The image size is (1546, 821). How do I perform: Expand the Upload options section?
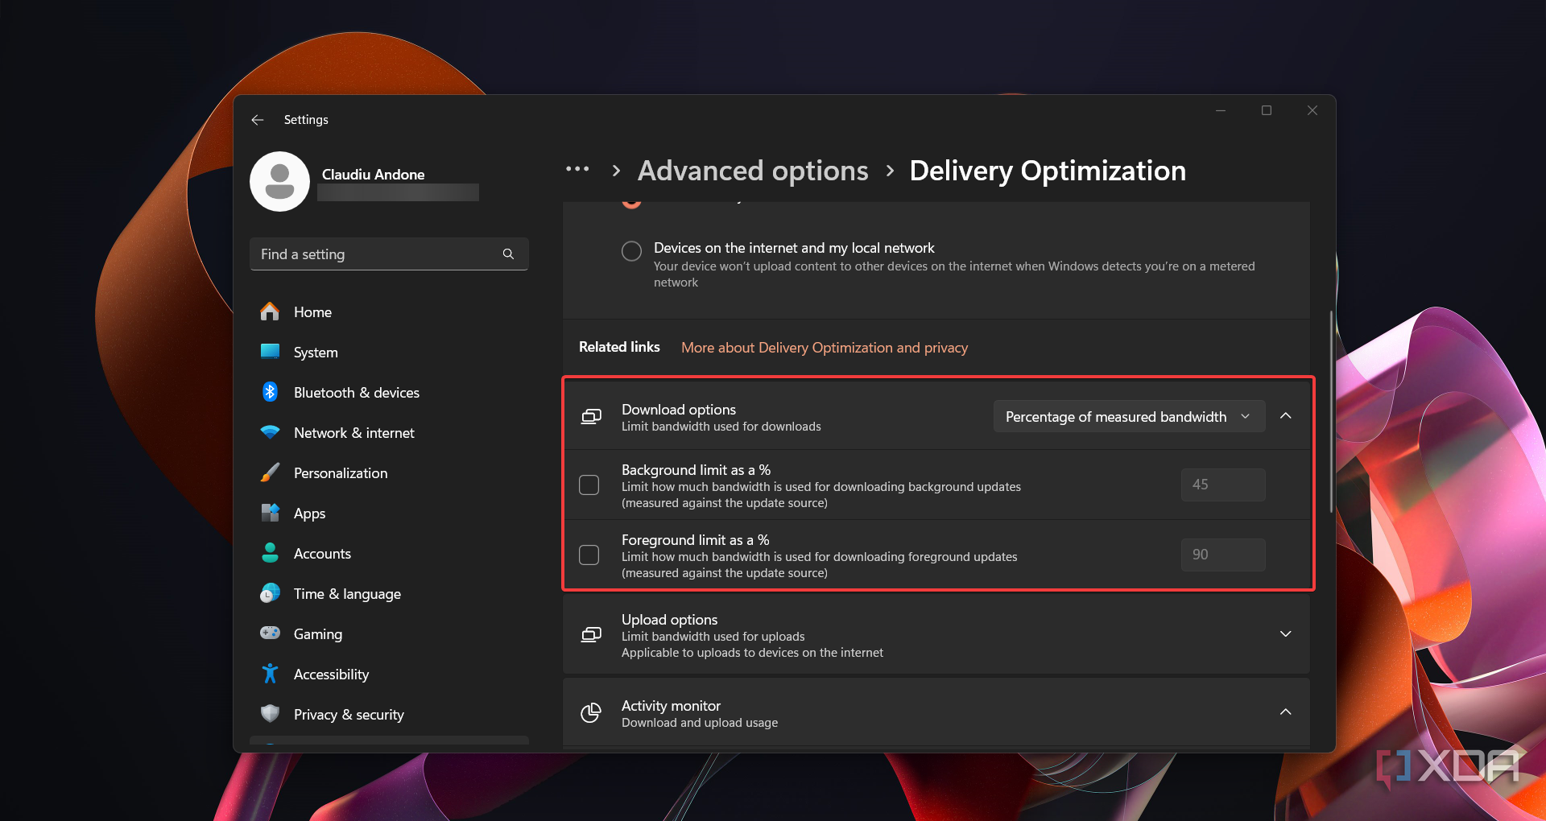pyautogui.click(x=1286, y=634)
